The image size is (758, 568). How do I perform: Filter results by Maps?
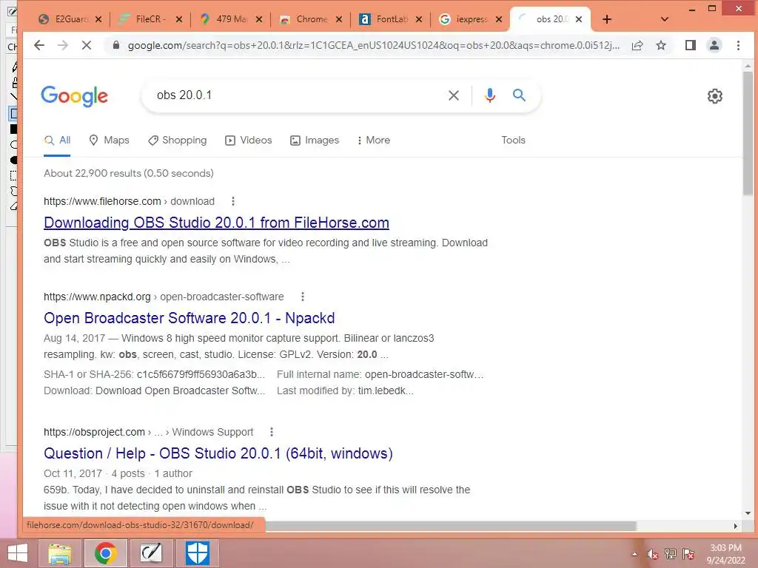point(110,140)
